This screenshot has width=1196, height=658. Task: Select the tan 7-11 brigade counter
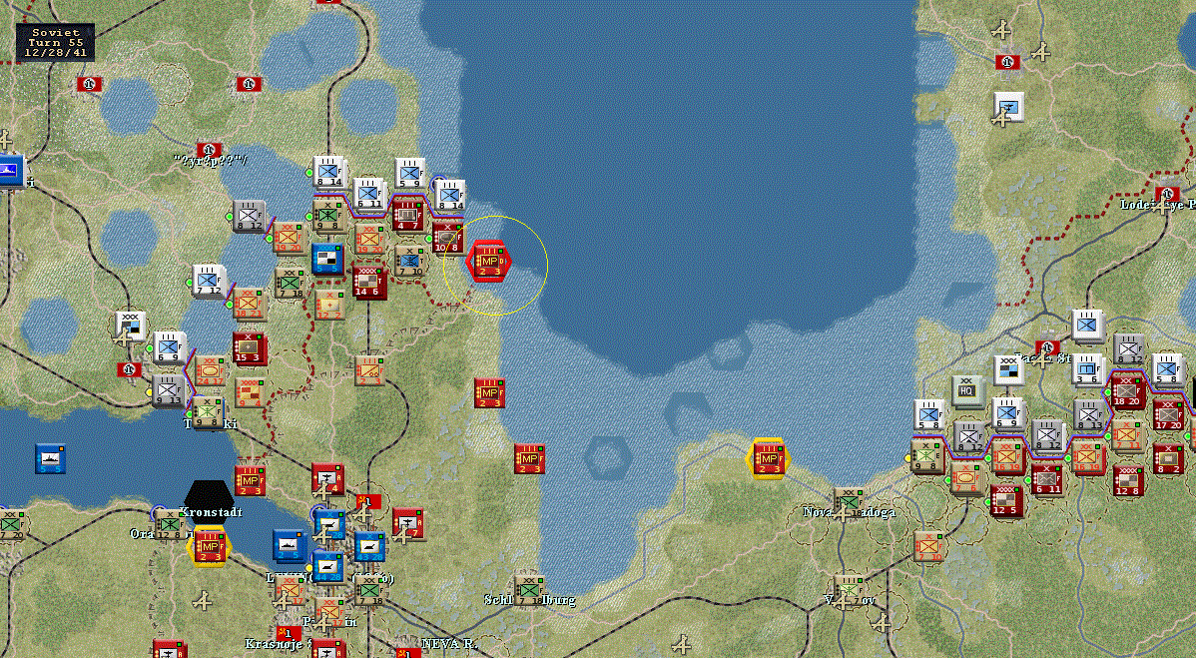(1126, 434)
